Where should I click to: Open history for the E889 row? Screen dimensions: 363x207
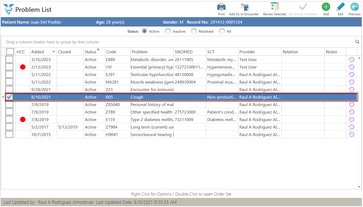(351, 59)
